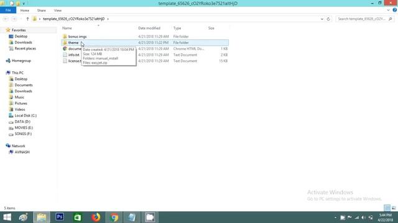
Task: Open Desktop under This PC
Action: 21,79
